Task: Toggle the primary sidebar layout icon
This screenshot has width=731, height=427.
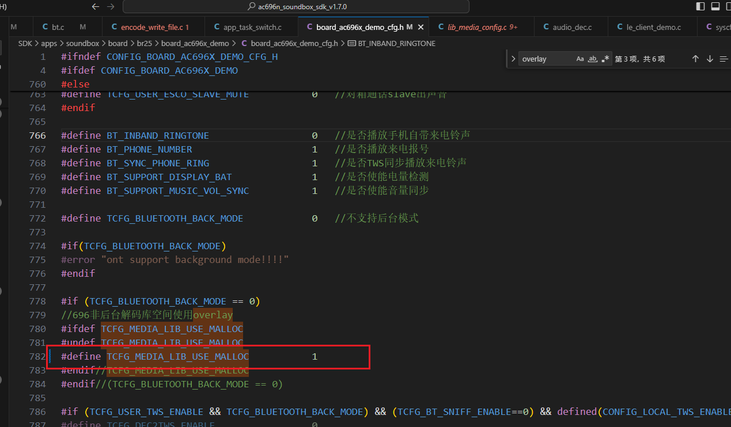Action: pyautogui.click(x=700, y=6)
